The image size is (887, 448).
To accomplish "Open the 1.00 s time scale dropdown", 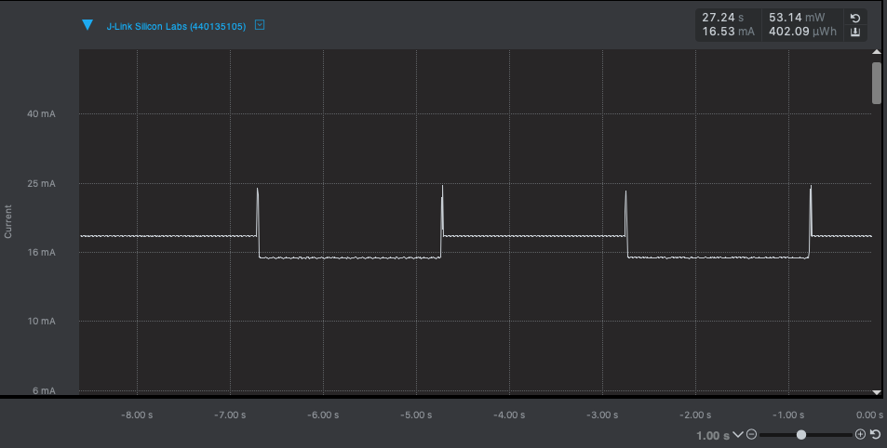I will [738, 434].
